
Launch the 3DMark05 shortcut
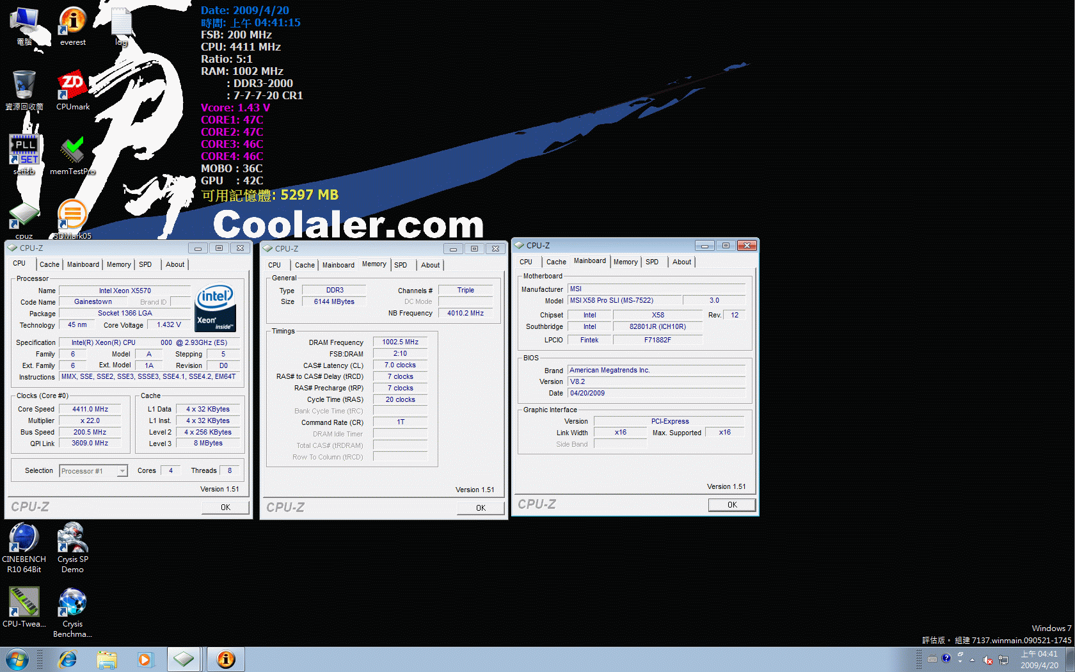click(x=72, y=219)
